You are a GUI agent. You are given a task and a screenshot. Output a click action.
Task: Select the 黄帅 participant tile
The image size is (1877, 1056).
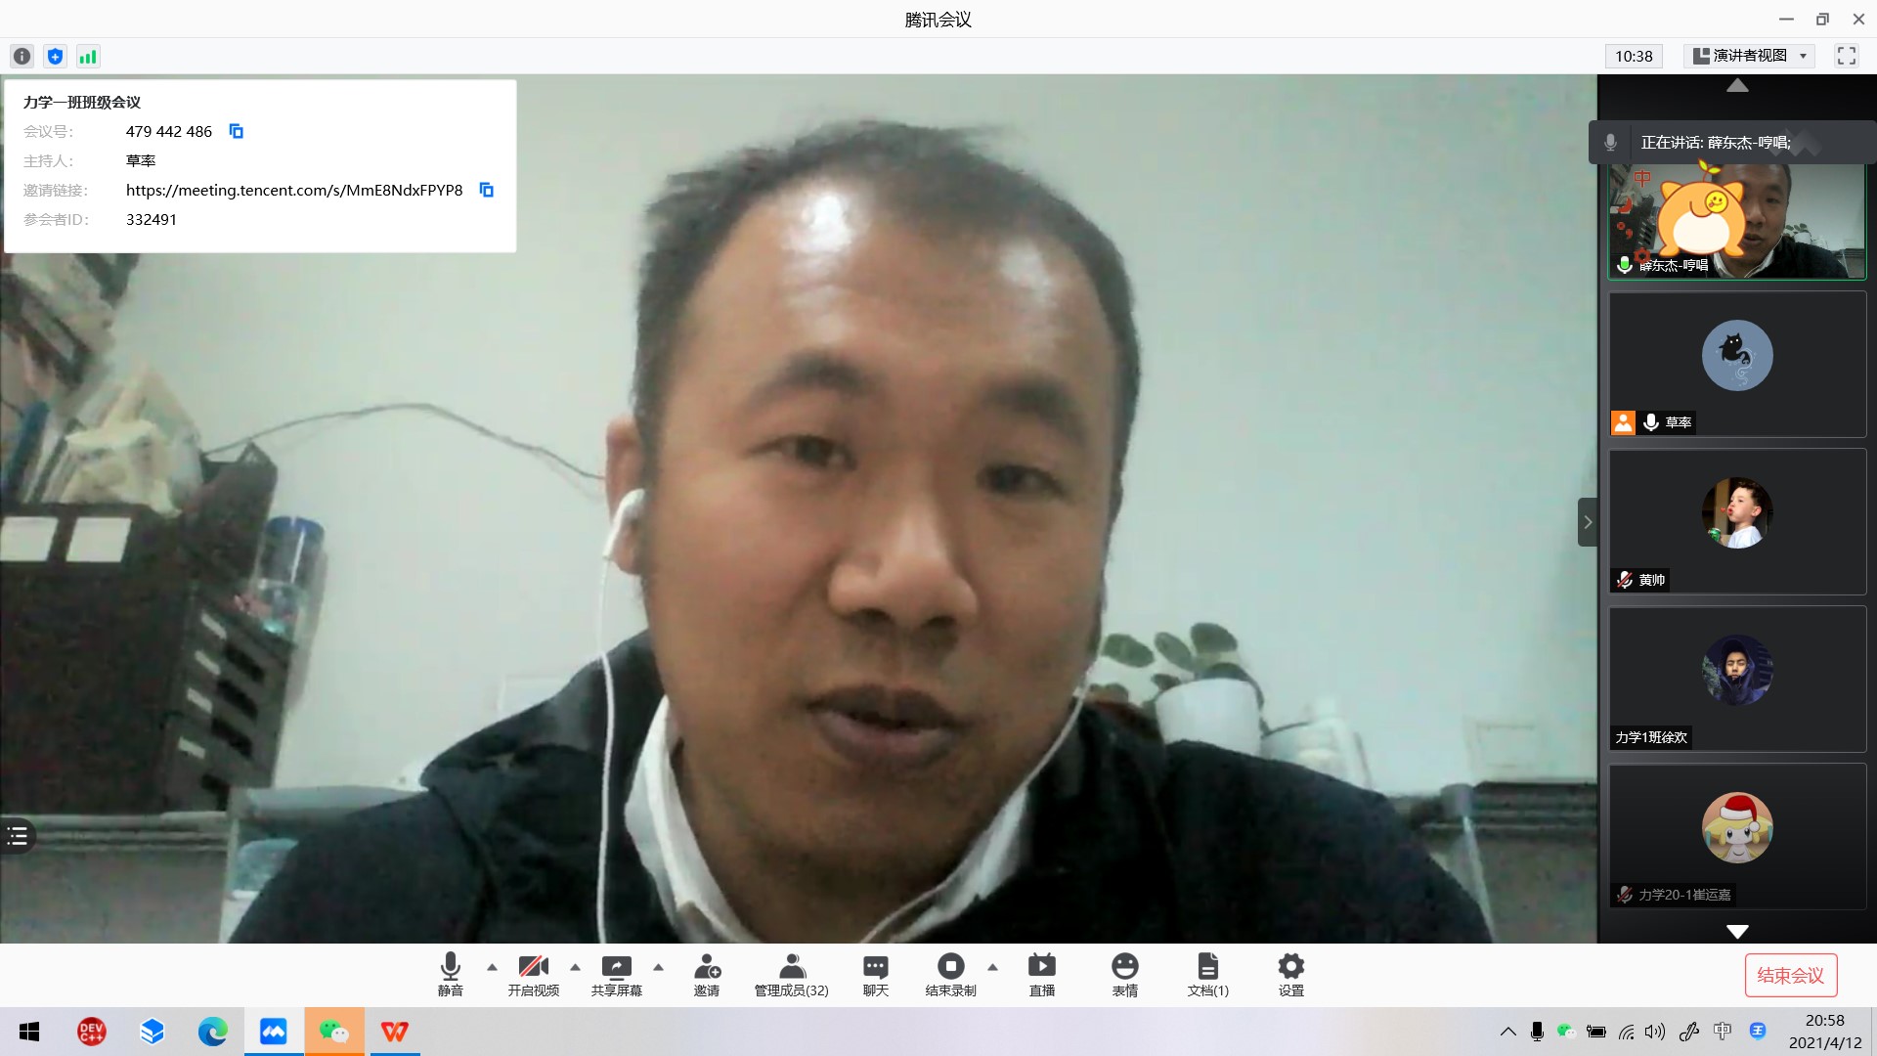point(1737,521)
